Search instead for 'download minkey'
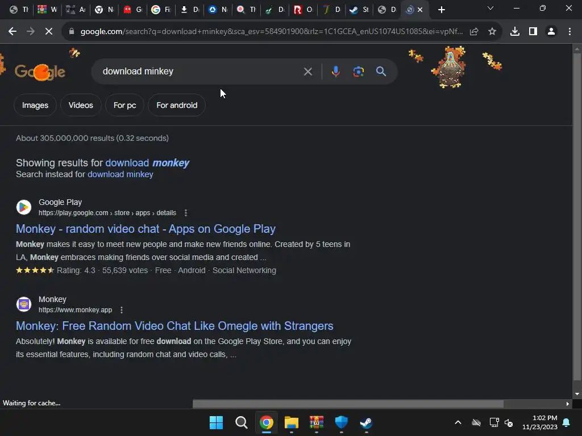Screen dimensions: 582x436 point(120,174)
